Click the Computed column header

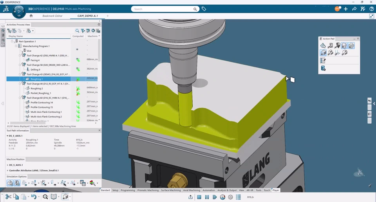[78, 36]
